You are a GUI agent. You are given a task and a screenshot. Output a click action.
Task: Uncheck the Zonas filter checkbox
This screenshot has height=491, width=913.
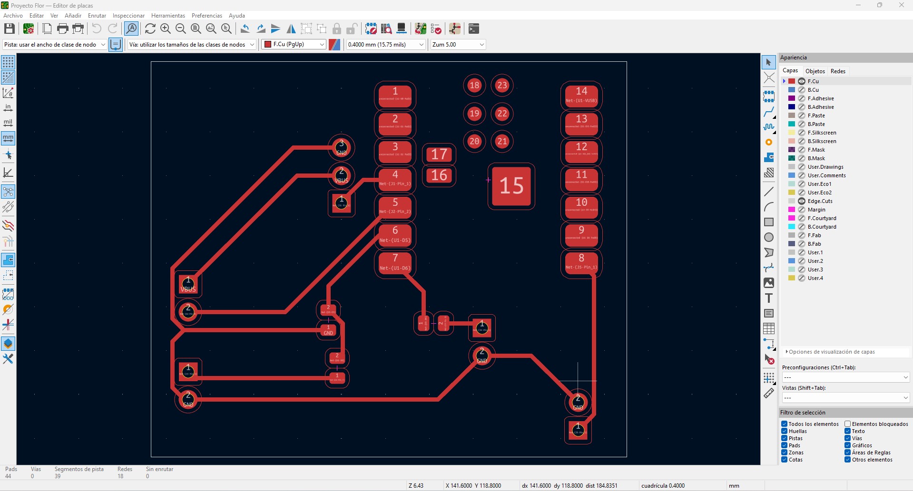pos(784,452)
